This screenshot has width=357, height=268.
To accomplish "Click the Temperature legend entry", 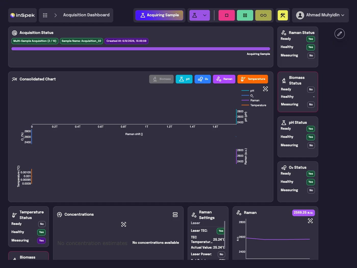I will (x=254, y=105).
